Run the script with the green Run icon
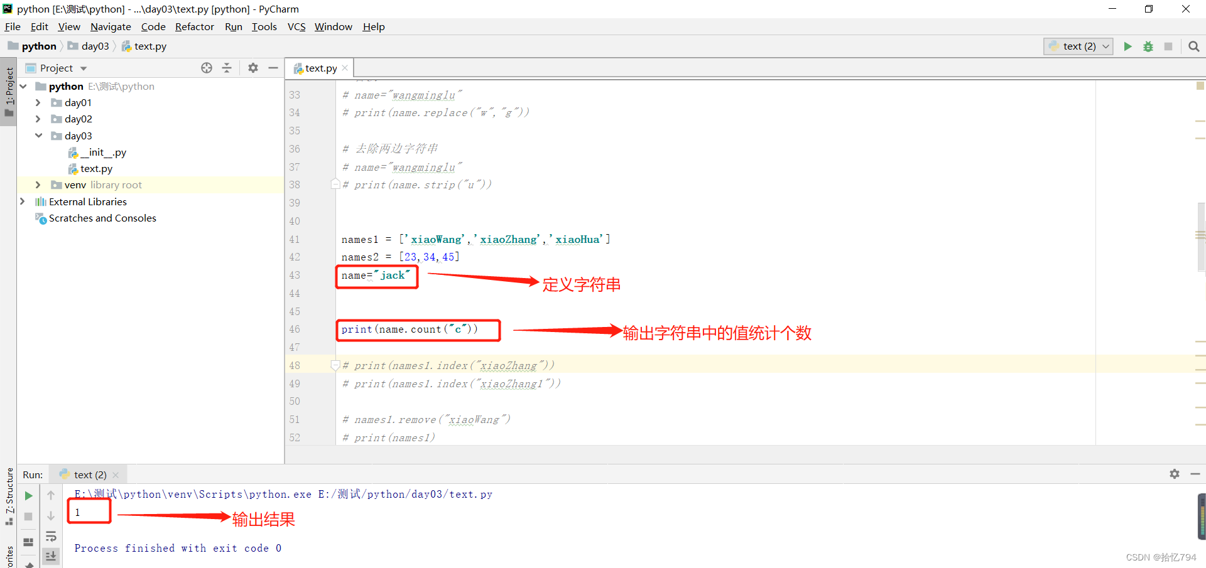 [x=1127, y=46]
